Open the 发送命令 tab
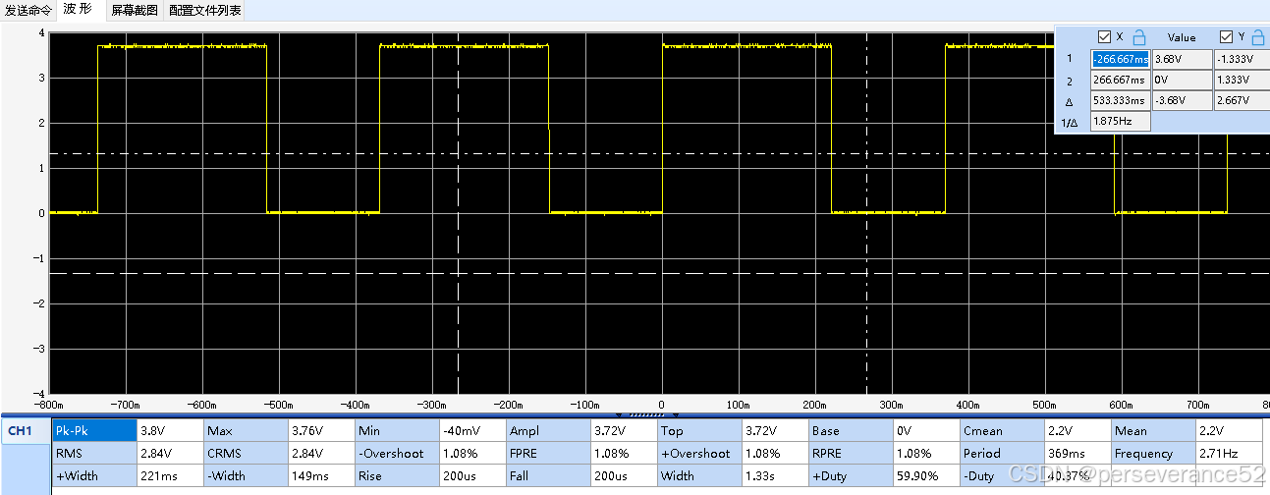1270x495 pixels. (28, 11)
